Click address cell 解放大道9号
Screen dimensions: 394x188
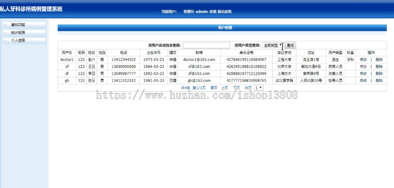point(311,67)
